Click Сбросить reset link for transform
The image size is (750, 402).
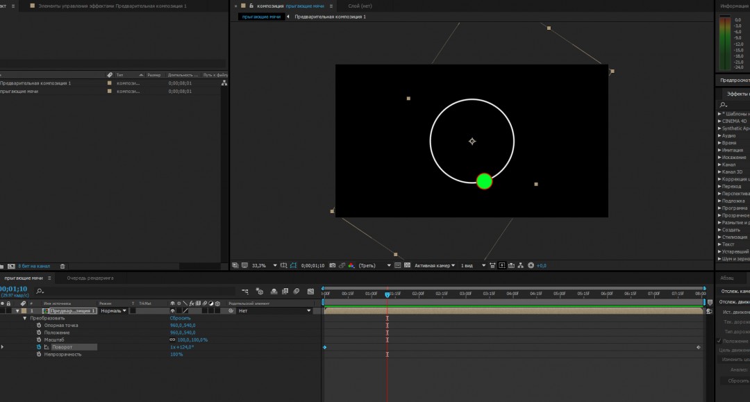coord(180,319)
